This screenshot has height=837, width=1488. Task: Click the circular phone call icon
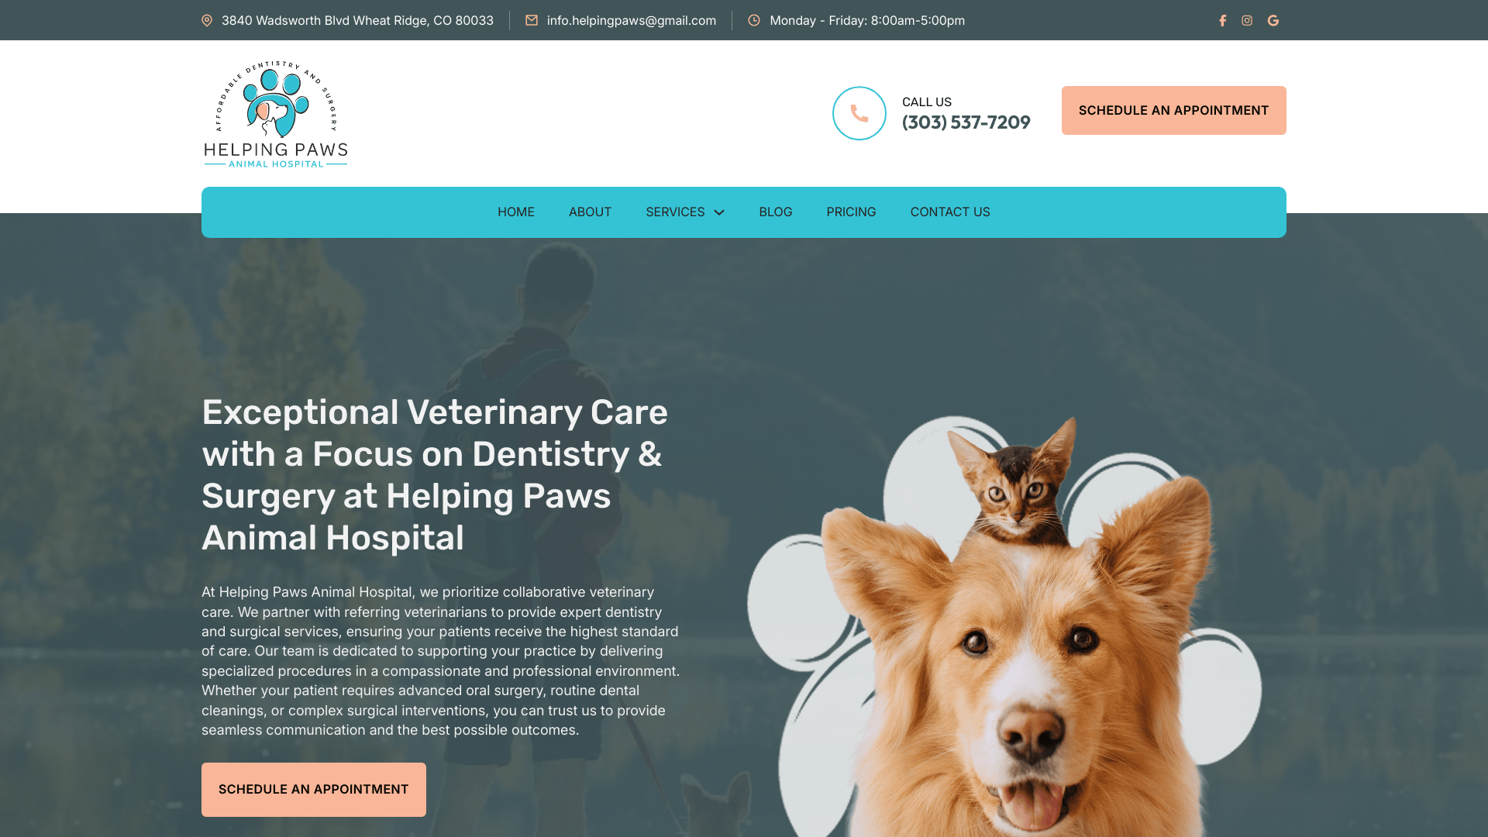pos(859,113)
